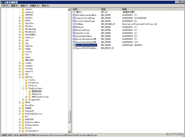The width and height of the screenshot is (185, 137).
Task: Click the string icon beside DllName
Action: [74, 24]
